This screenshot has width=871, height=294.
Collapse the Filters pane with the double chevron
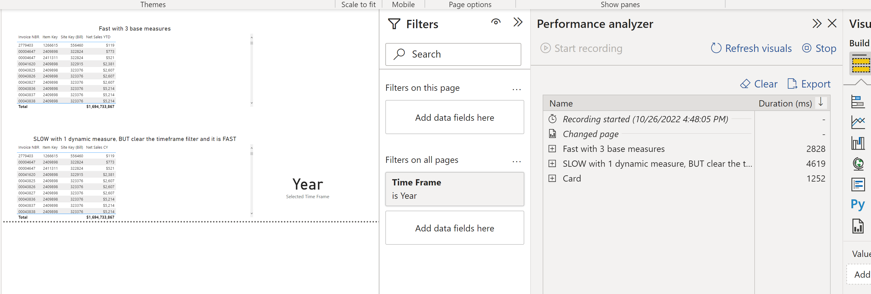point(518,22)
